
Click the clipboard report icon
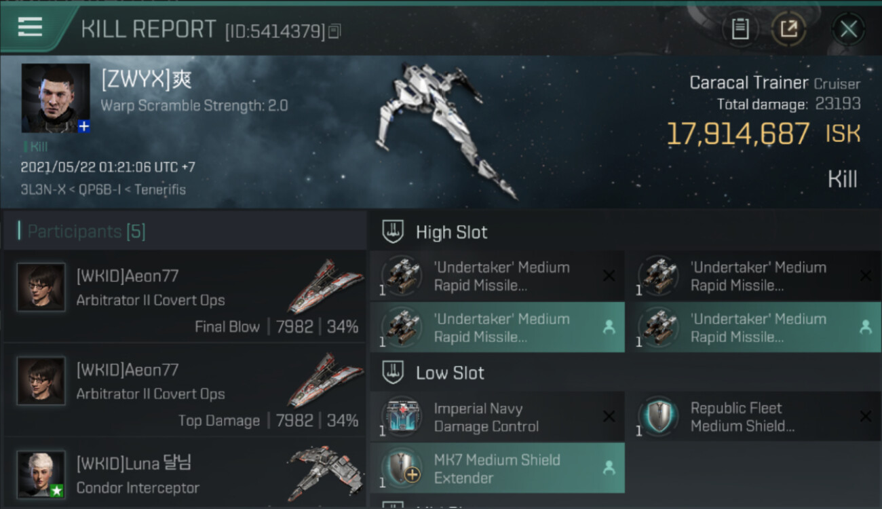pyautogui.click(x=740, y=29)
